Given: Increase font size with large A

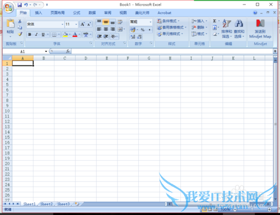Looking at the screenshot, I should 82,24.
